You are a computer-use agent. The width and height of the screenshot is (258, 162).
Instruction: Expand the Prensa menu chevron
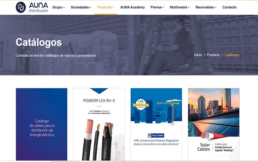point(163,7)
